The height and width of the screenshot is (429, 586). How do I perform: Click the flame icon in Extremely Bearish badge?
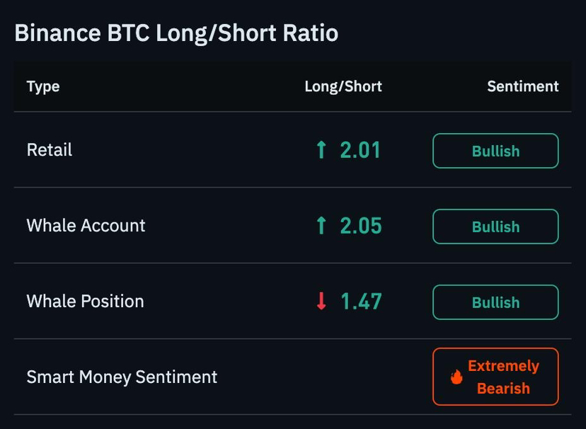pos(456,377)
